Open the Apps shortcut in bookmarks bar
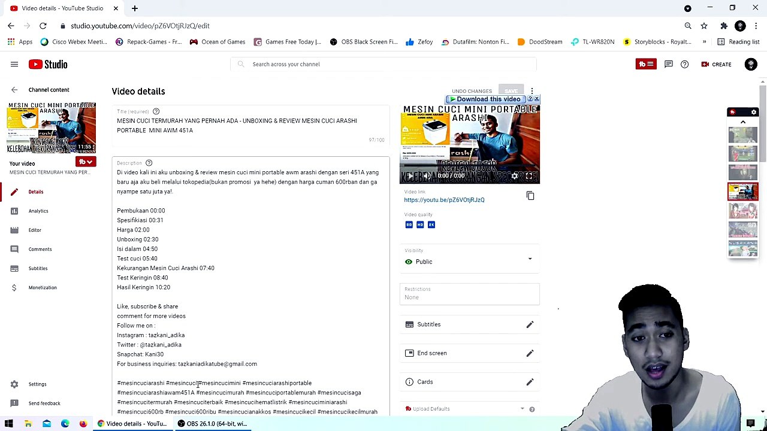Viewport: 767px width, 431px height. point(20,42)
